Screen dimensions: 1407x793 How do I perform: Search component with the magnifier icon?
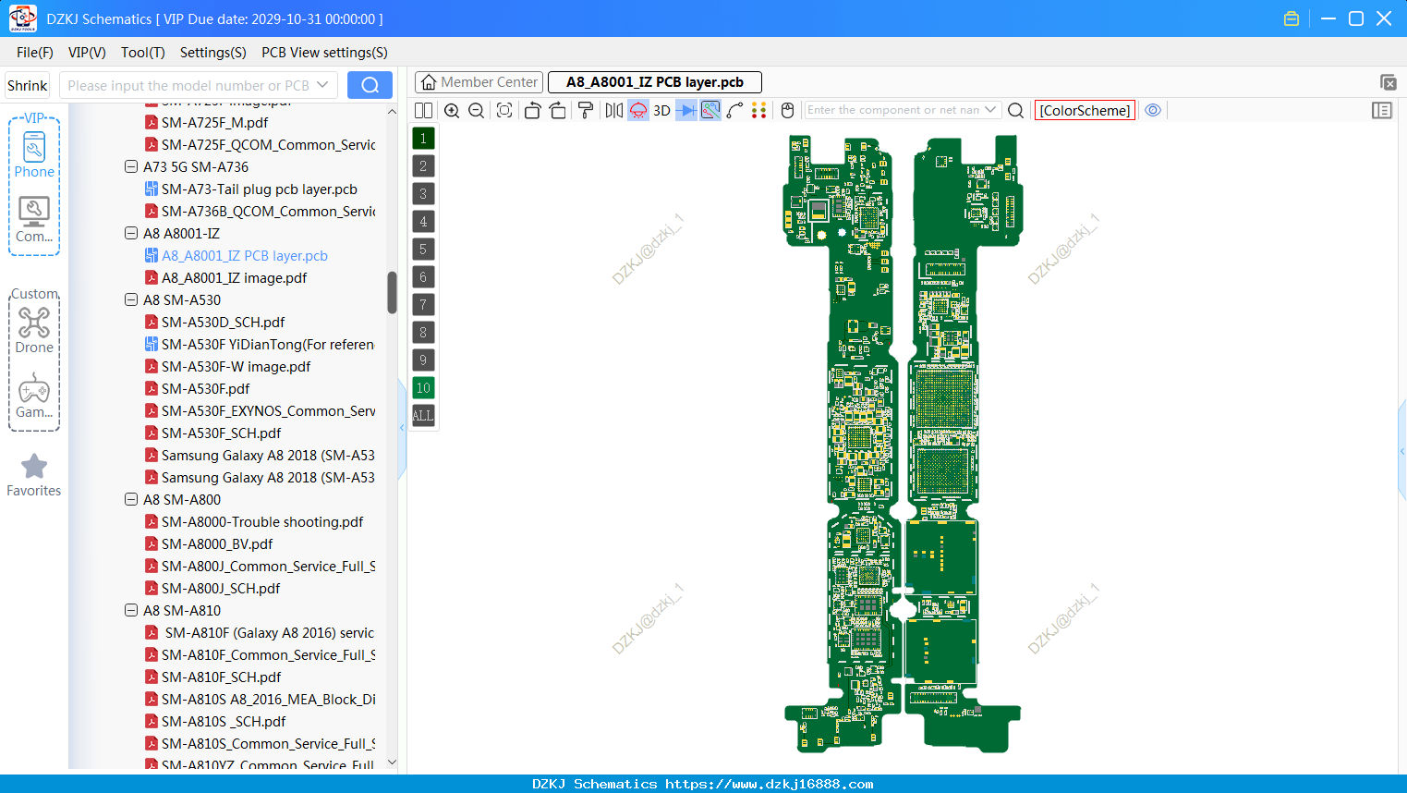(1015, 110)
